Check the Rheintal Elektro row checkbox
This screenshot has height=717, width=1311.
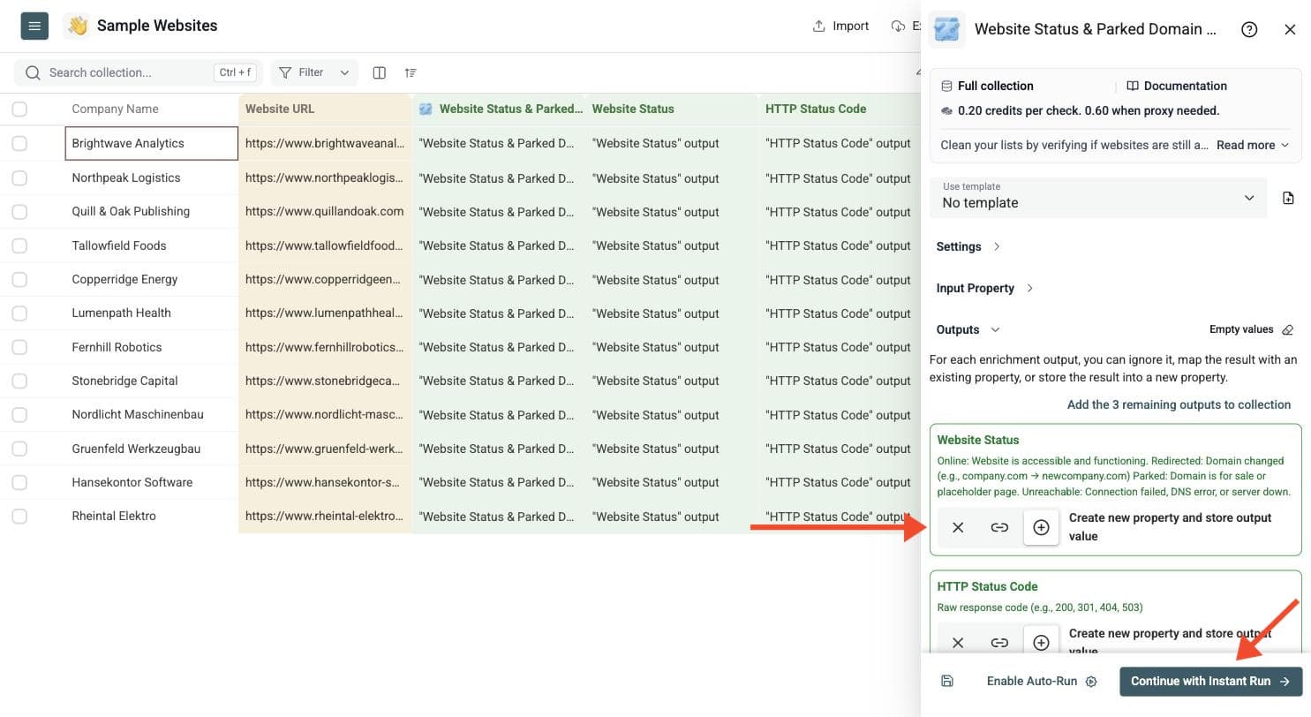(x=19, y=516)
